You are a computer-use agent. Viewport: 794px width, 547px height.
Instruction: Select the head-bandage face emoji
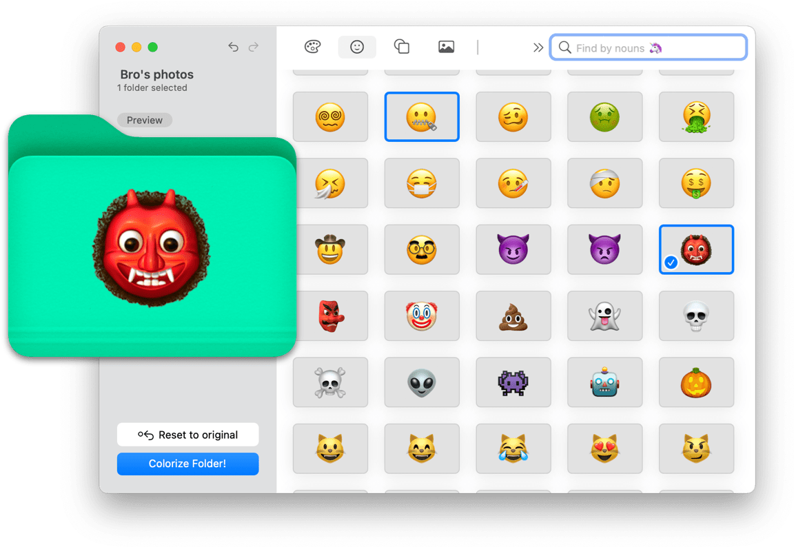point(605,183)
